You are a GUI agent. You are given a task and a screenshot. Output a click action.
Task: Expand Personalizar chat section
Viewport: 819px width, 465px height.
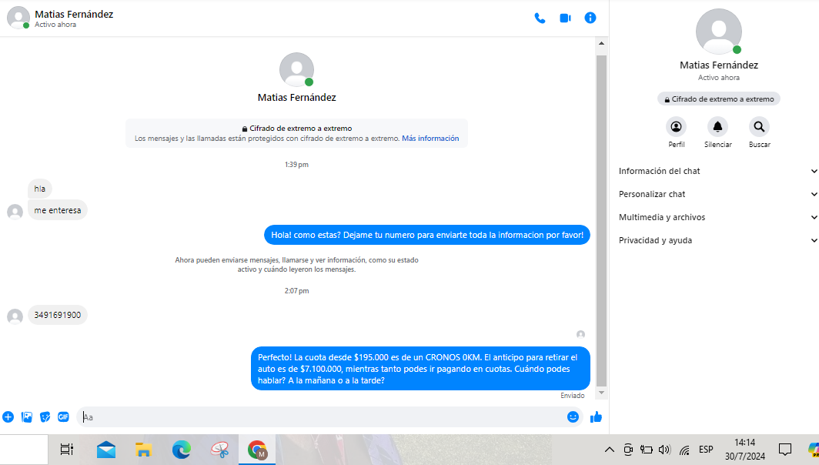[x=716, y=194]
